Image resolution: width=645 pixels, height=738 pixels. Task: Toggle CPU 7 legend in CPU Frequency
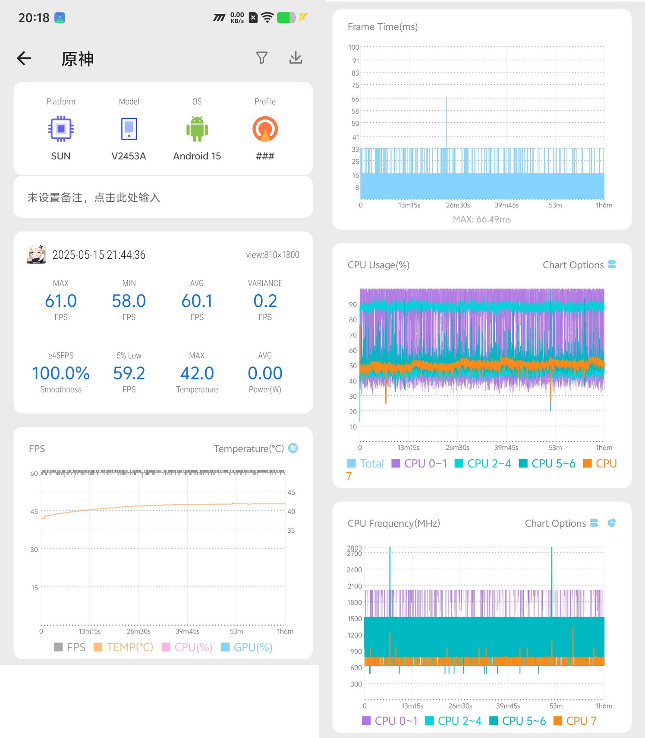[x=575, y=721]
